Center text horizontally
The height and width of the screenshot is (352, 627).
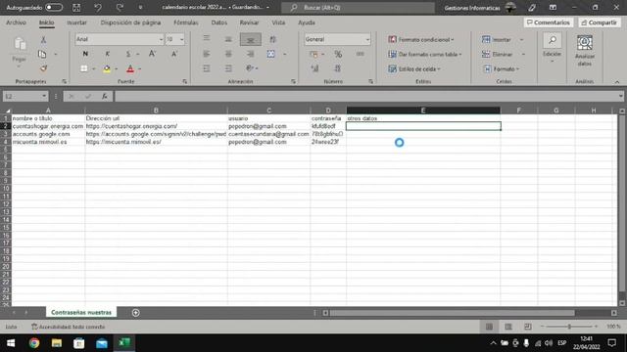(x=228, y=54)
